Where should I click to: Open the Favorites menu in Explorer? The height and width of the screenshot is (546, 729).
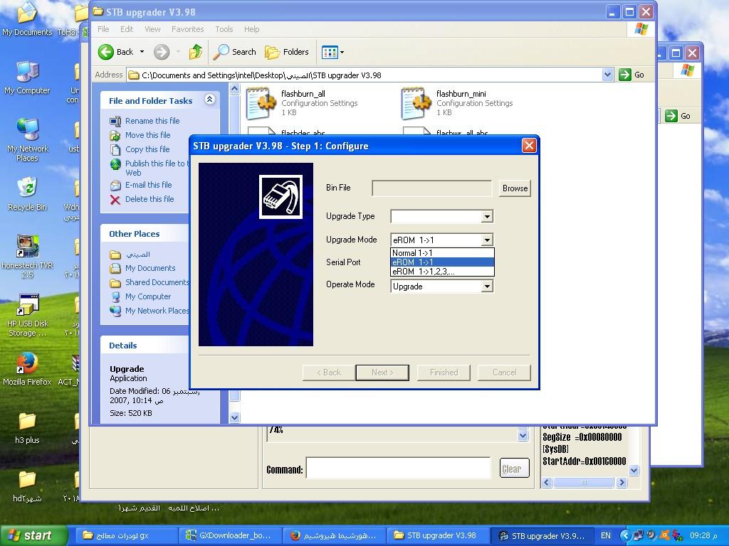(x=187, y=29)
